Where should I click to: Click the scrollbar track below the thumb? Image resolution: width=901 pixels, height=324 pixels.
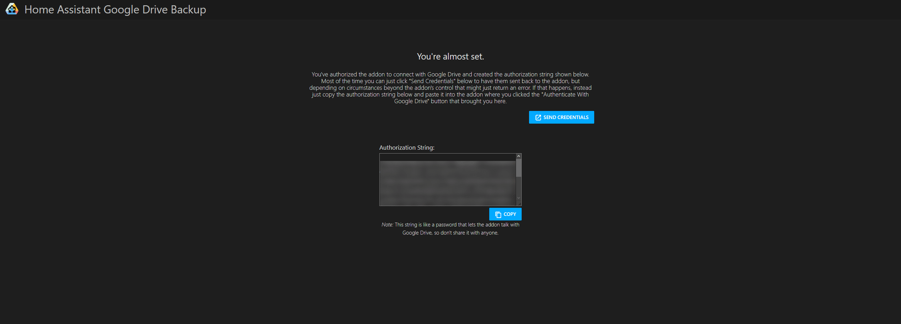pyautogui.click(x=518, y=186)
